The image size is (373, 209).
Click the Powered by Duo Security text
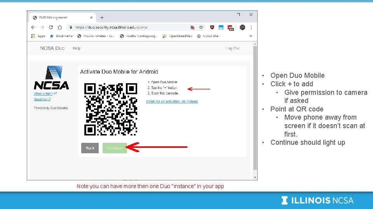click(51, 108)
